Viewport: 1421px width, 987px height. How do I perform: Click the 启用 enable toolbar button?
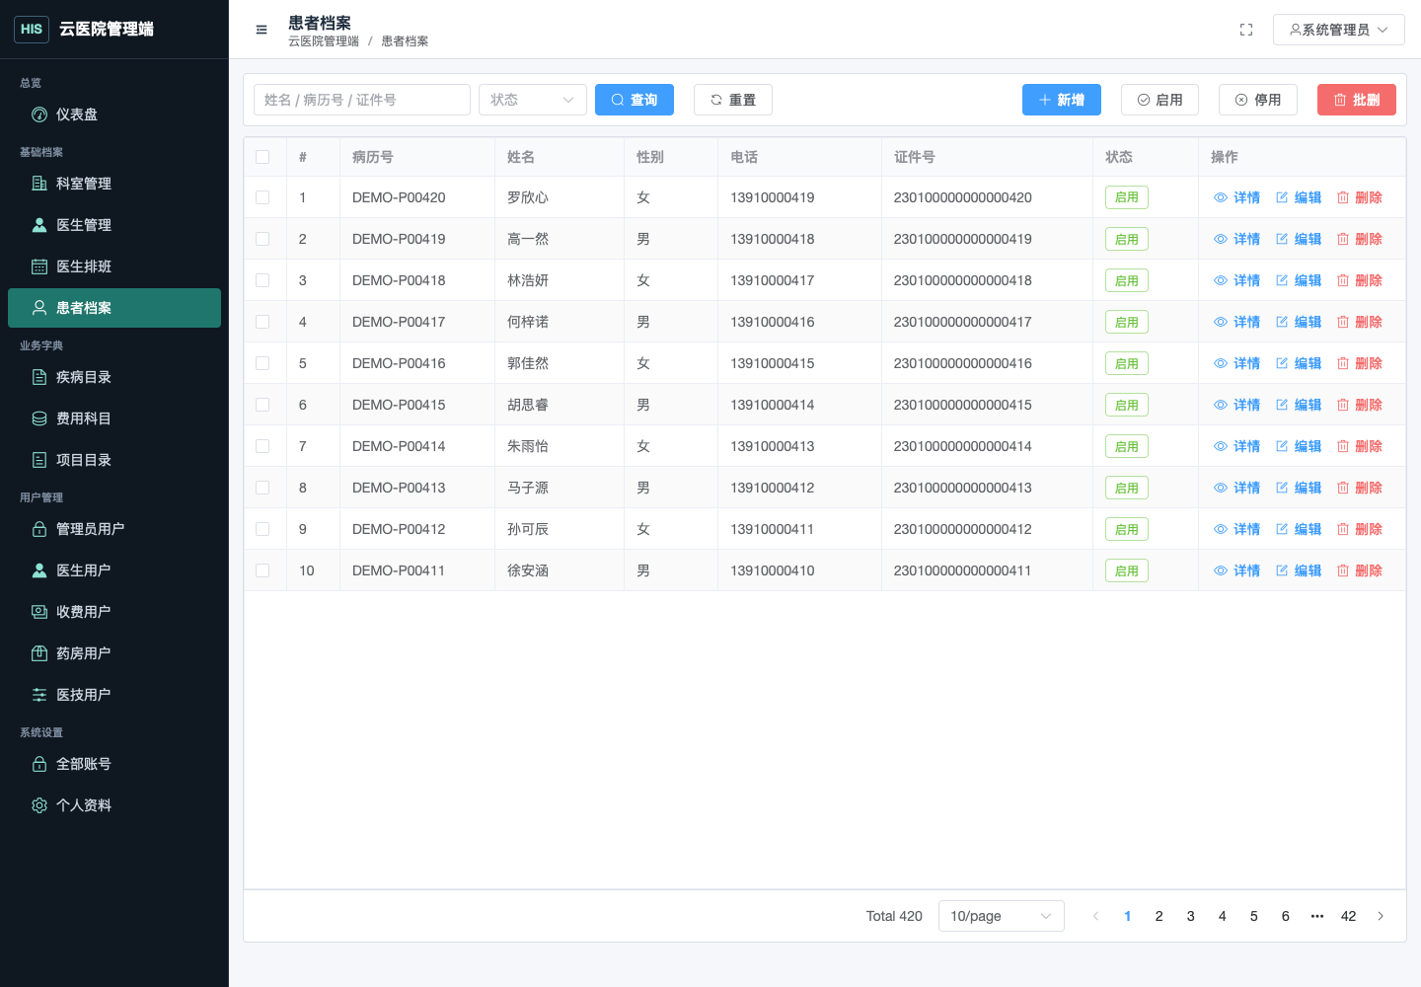click(x=1159, y=100)
